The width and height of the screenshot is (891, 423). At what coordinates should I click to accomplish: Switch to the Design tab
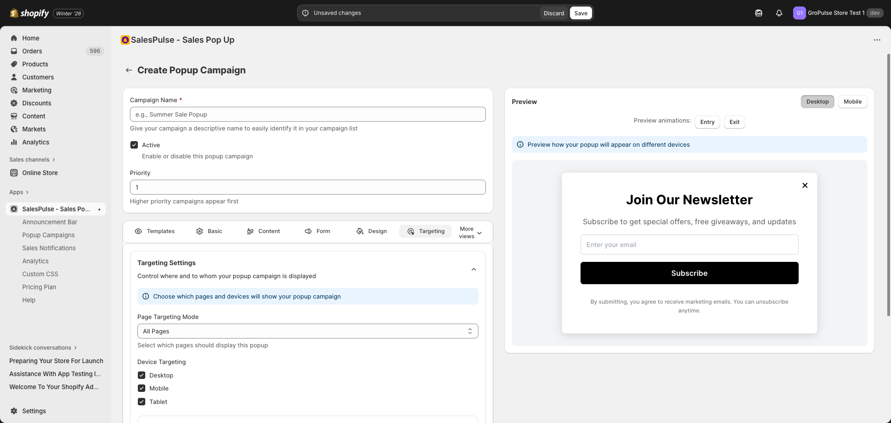coord(372,231)
